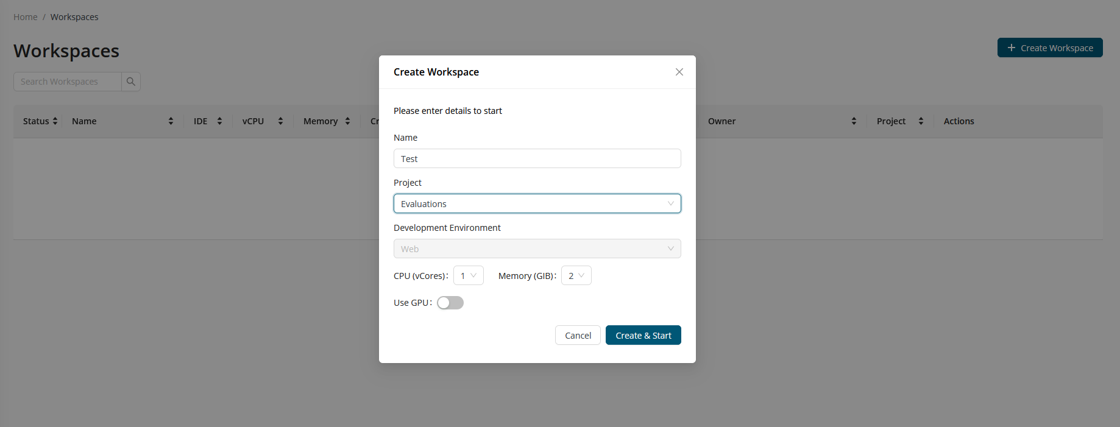Sort by Owner column sort arrows
Screen dimensions: 1120x427
854,121
